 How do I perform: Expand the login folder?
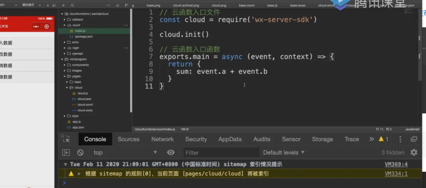tap(65, 48)
